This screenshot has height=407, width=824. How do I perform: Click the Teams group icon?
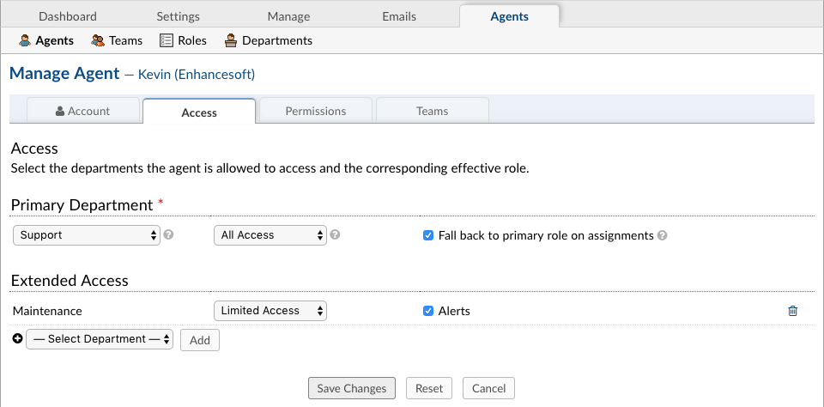click(x=98, y=40)
